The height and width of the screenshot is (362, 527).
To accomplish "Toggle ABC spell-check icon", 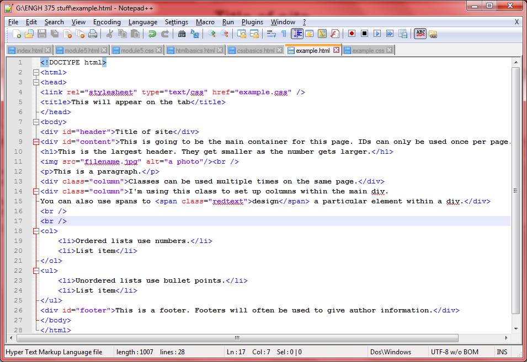I will [420, 34].
